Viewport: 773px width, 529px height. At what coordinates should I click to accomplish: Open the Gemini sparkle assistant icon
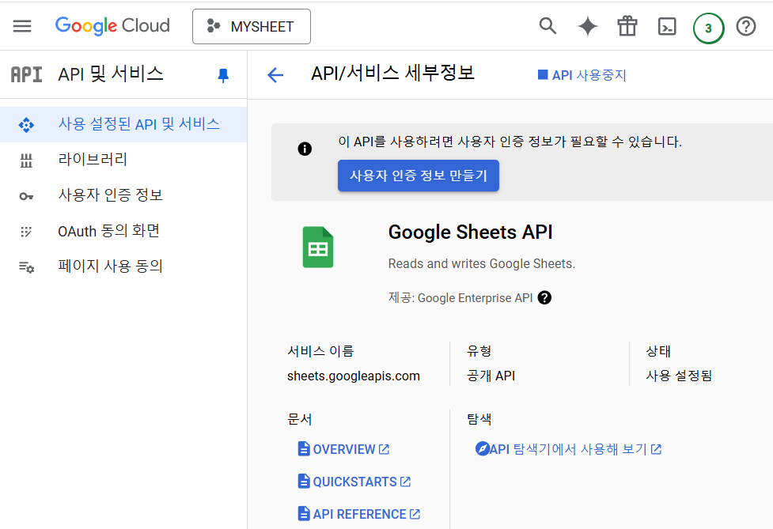coord(588,26)
